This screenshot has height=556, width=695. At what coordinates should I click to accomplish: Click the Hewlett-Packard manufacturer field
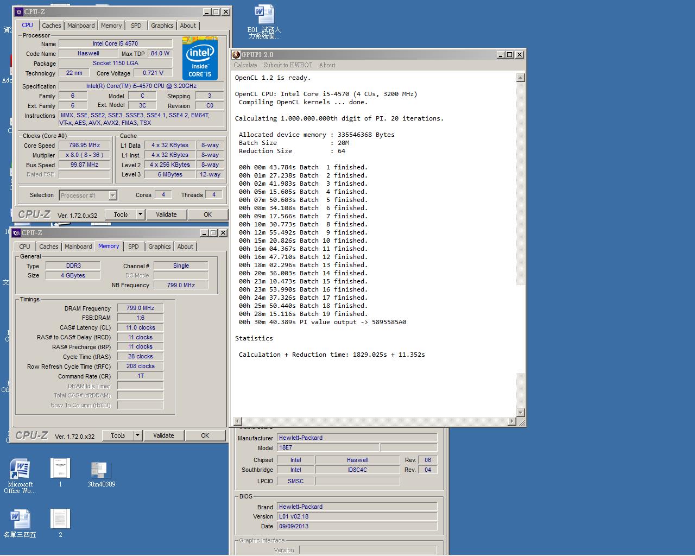coord(357,438)
